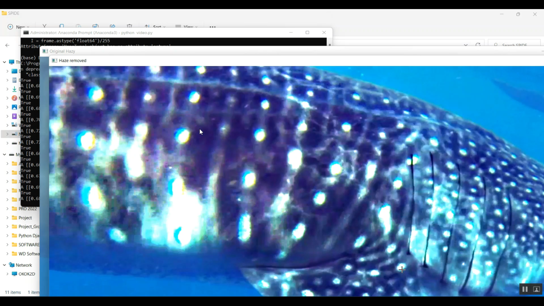Click the Rename icon in File Explorer toolbar
The width and height of the screenshot is (544, 306).
95,26
